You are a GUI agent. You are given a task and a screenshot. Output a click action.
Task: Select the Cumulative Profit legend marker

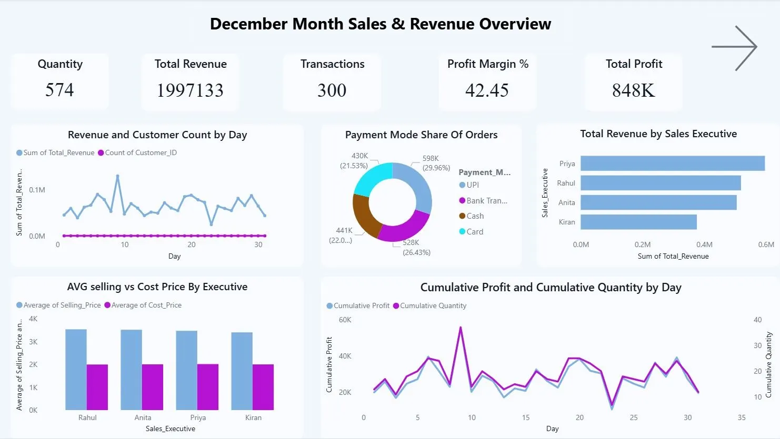tap(329, 305)
